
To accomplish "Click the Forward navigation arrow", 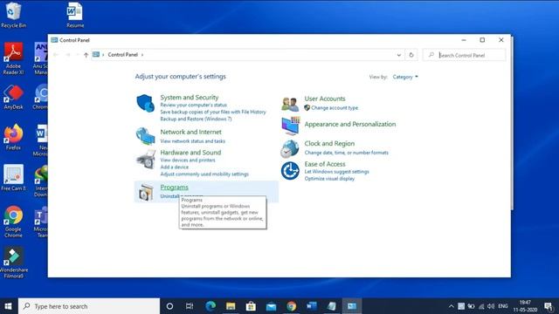I will pos(68,55).
